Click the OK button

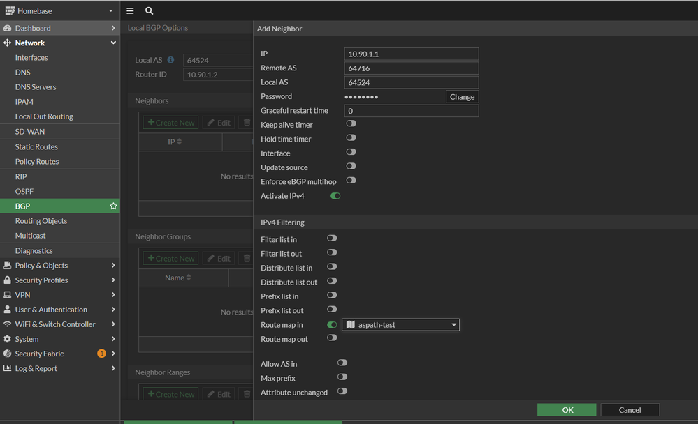click(567, 410)
